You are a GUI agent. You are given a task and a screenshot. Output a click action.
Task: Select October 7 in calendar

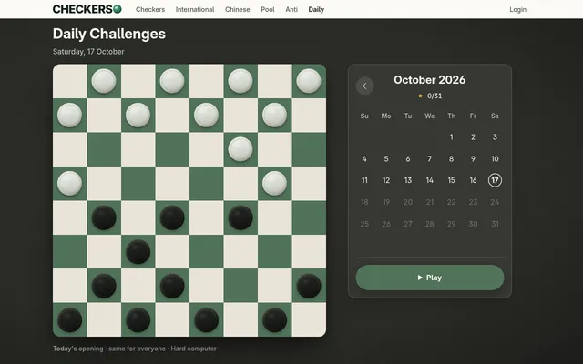[x=430, y=159]
